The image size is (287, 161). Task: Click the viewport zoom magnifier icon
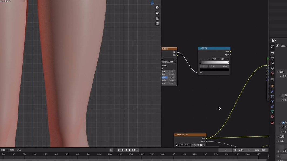coord(157,8)
